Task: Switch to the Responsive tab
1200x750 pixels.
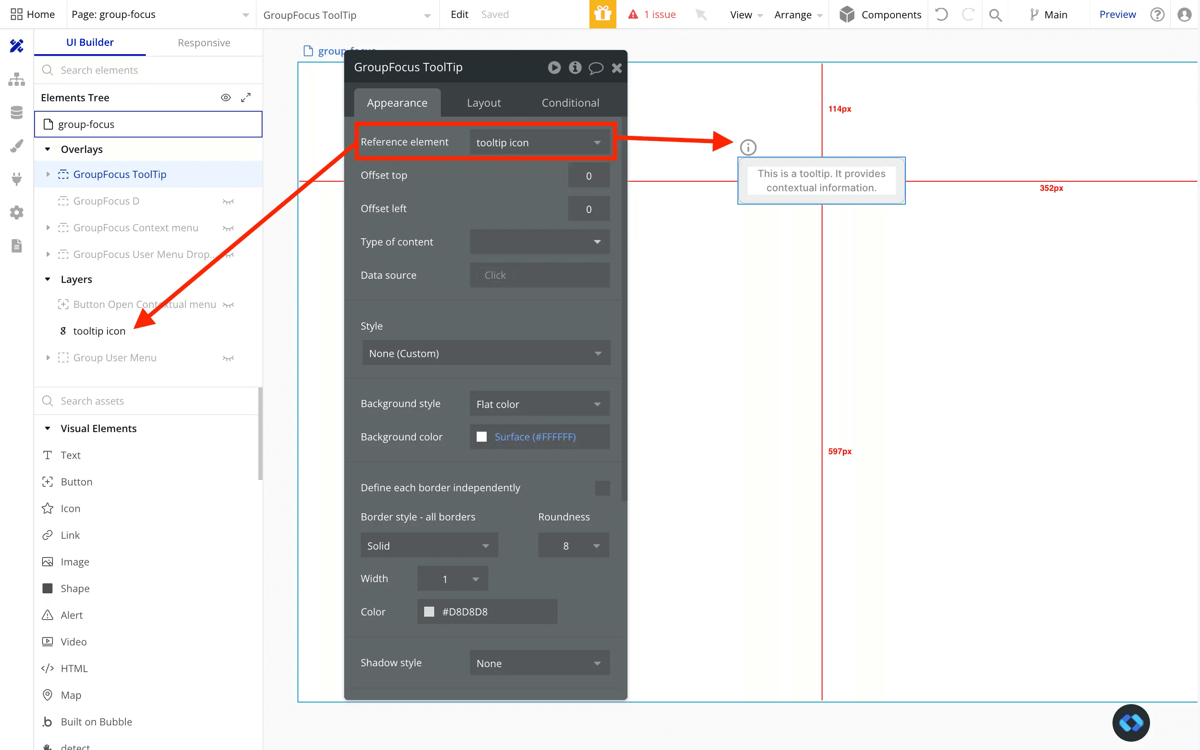Action: click(x=204, y=42)
